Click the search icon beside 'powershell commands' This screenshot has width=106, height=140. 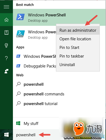point(18,94)
